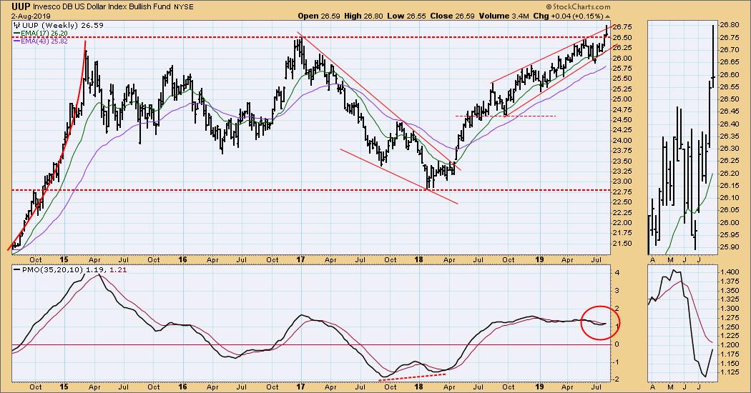Click the 2-Aug-2019 date label
Viewport: 751px width, 393px height.
click(x=31, y=16)
